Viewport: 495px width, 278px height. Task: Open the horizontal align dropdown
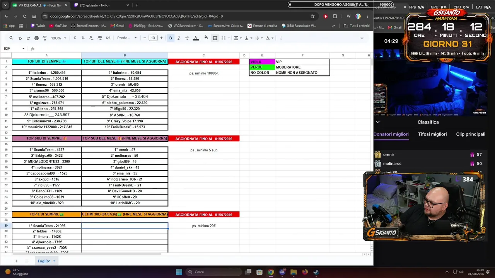point(237,38)
